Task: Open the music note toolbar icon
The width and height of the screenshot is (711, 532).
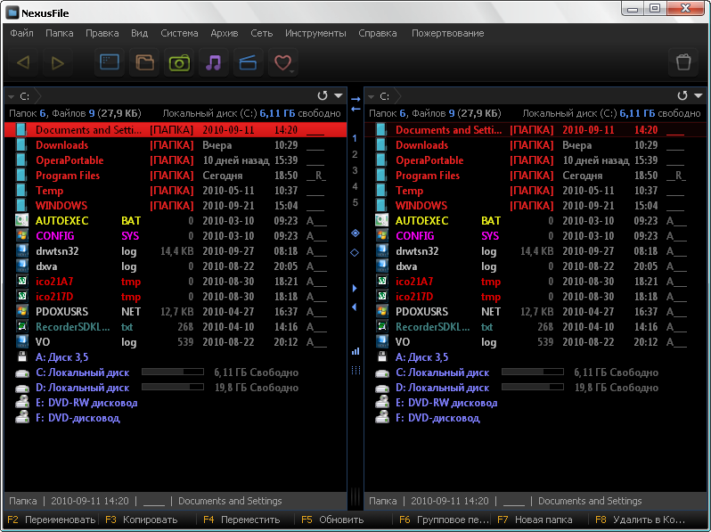Action: (x=214, y=62)
